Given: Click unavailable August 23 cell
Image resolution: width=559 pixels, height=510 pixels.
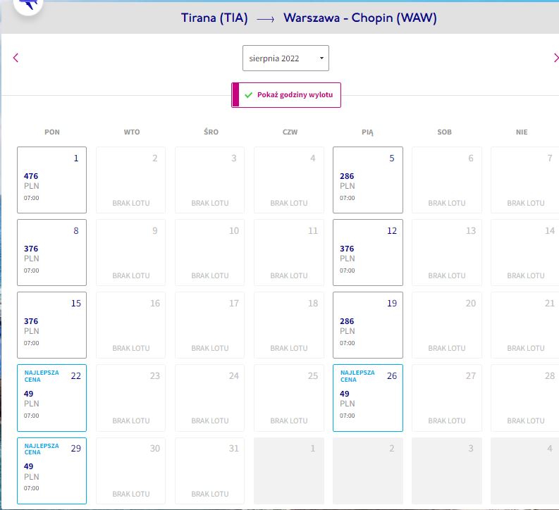Looking at the screenshot, I should click(x=131, y=398).
